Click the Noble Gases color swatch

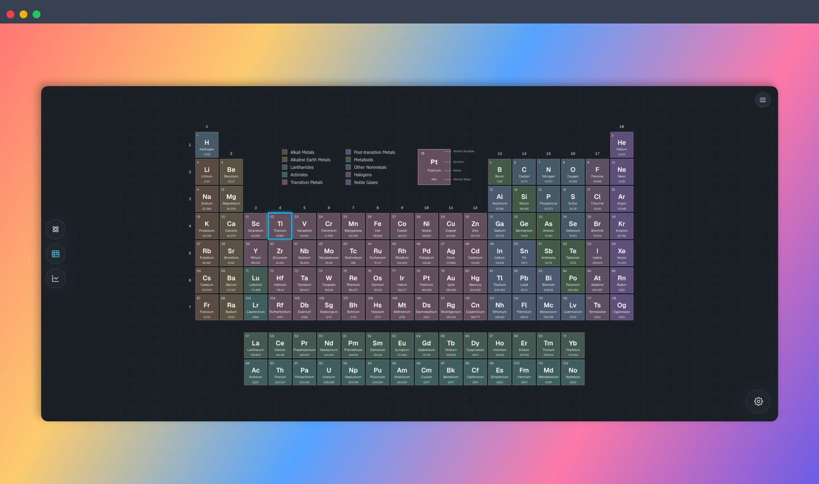[348, 182]
